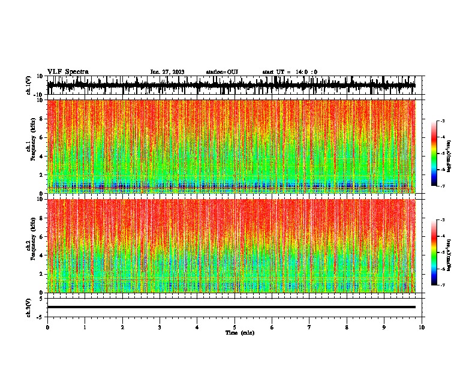Click tick label "10" on the Time axis

(x=422, y=327)
